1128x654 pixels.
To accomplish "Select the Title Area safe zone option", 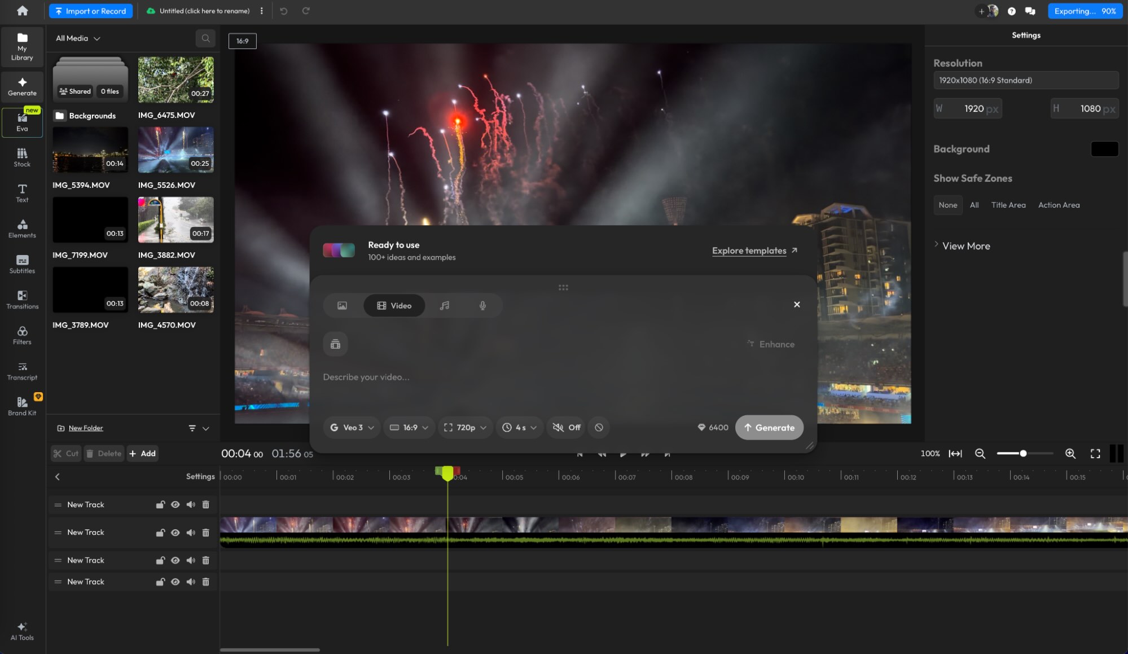I will pyautogui.click(x=1008, y=205).
